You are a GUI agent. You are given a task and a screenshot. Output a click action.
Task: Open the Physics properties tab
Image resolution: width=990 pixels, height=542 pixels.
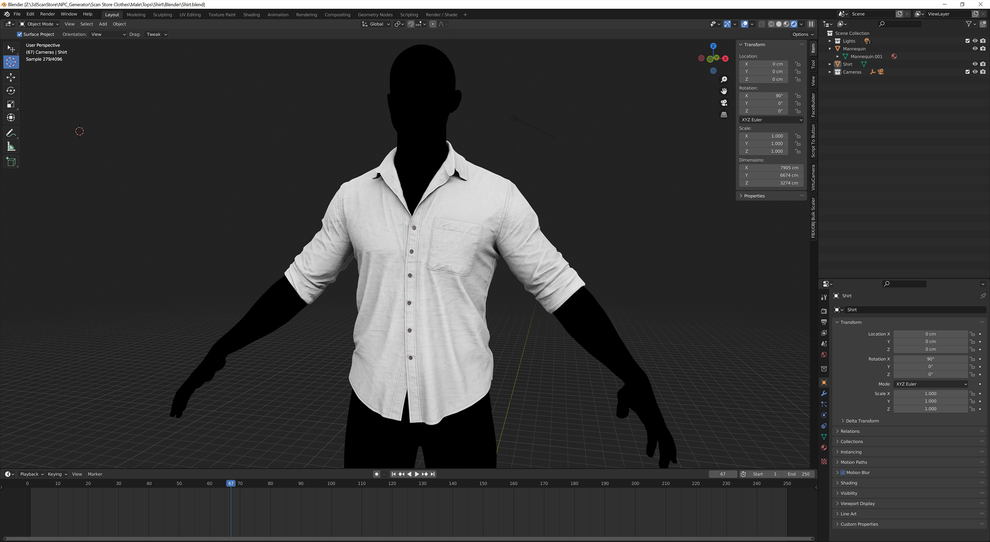pyautogui.click(x=824, y=415)
